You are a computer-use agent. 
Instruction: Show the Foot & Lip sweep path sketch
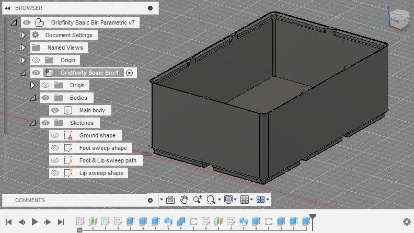[x=55, y=160]
